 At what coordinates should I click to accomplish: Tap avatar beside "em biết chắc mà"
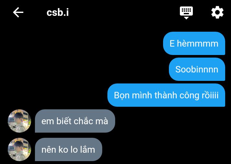[x=19, y=121]
